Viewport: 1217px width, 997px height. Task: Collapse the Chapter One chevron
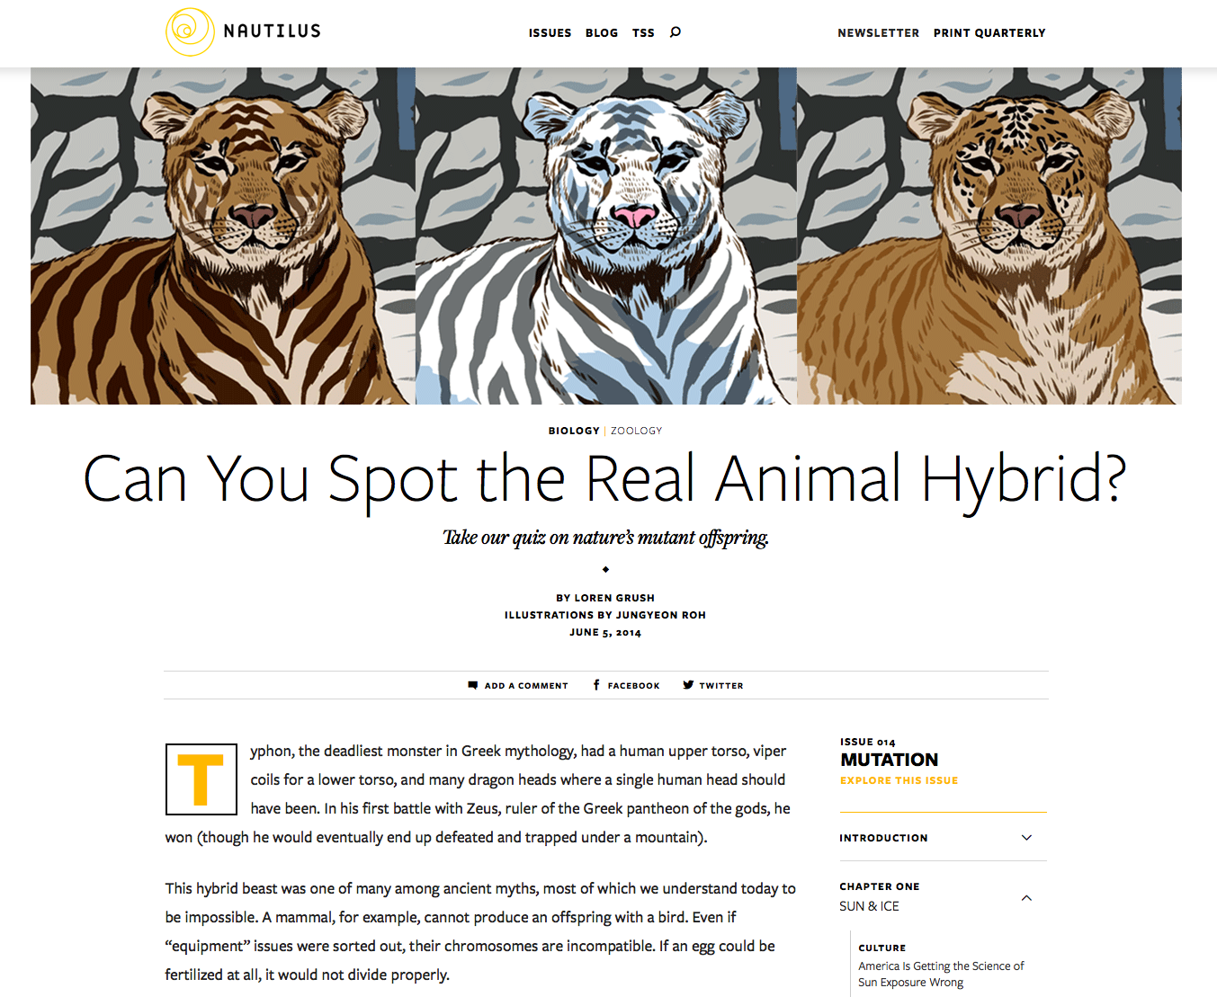[x=1026, y=898]
